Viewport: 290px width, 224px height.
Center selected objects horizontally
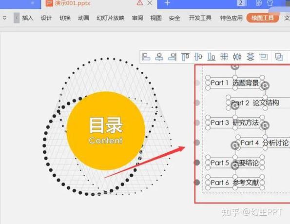tap(159, 57)
